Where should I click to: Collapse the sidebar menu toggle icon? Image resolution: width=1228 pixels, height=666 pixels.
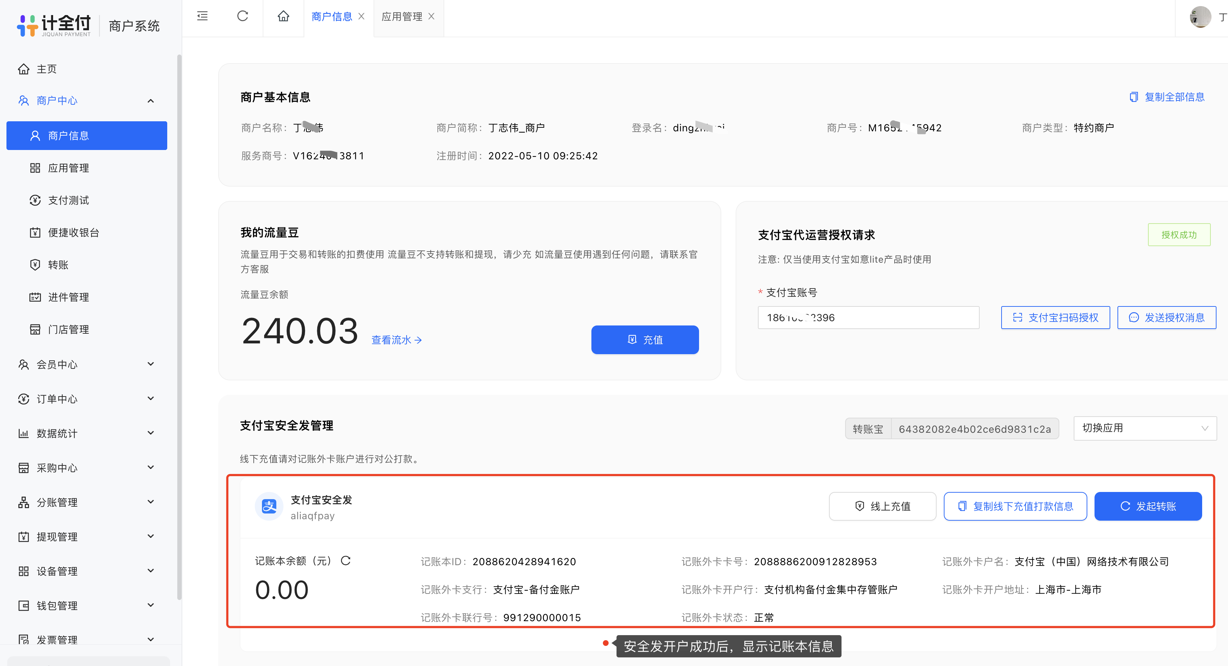203,16
